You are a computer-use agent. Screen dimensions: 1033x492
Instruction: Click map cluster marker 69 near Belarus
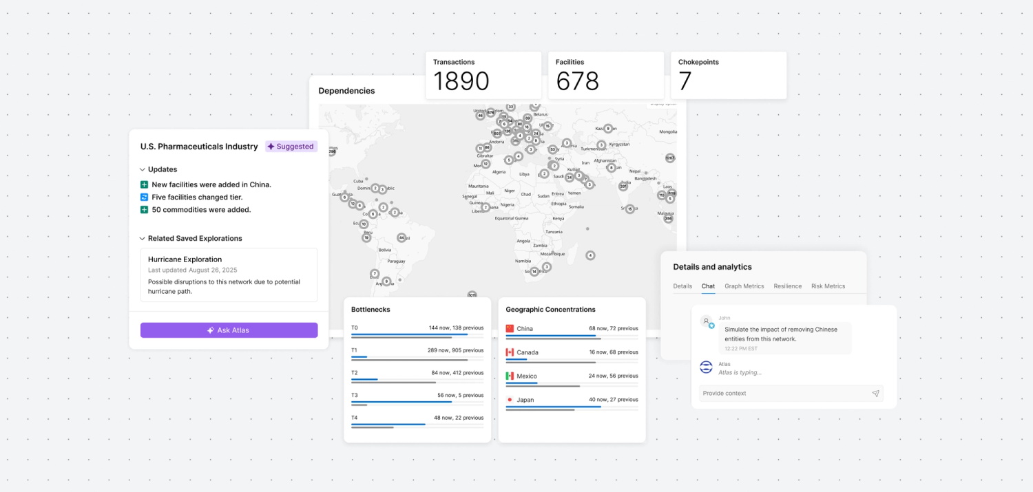(528, 118)
